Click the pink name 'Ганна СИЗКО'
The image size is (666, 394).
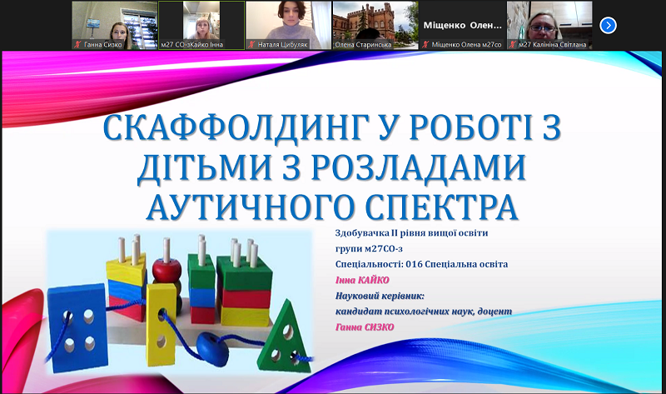click(364, 327)
